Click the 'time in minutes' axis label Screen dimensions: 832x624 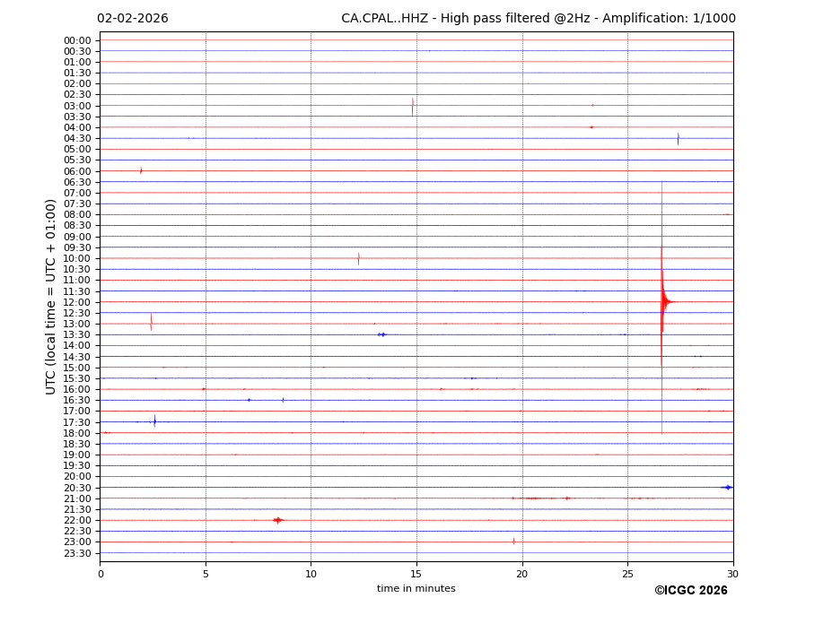point(416,589)
